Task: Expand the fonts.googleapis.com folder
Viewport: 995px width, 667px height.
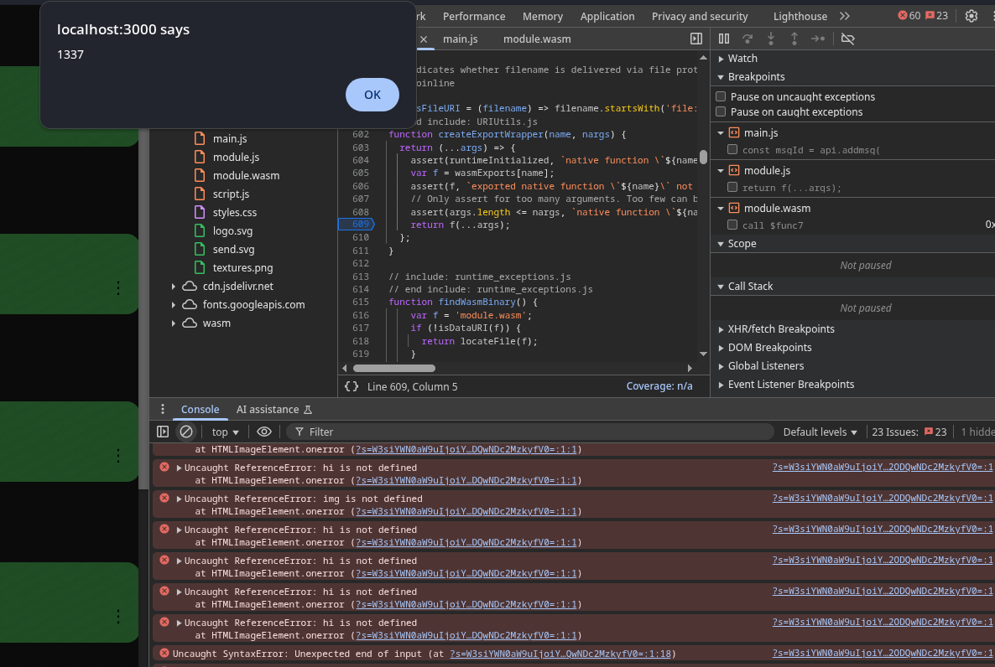Action: coord(173,305)
